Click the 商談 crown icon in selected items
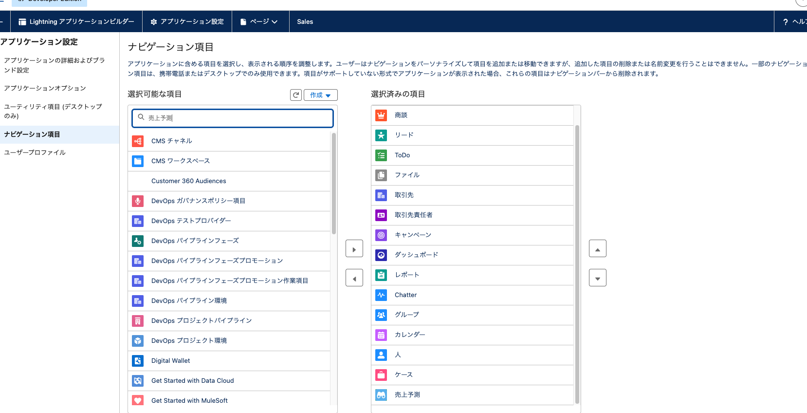 point(381,115)
